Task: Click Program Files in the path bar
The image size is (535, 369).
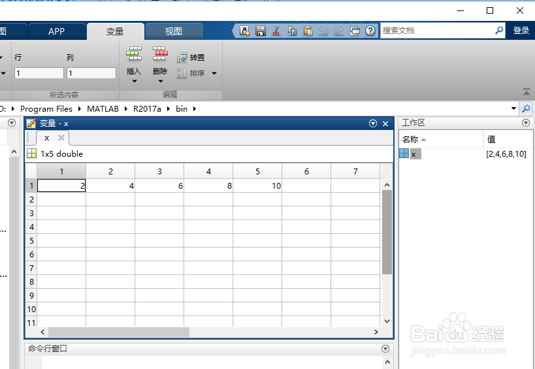Action: pyautogui.click(x=46, y=109)
